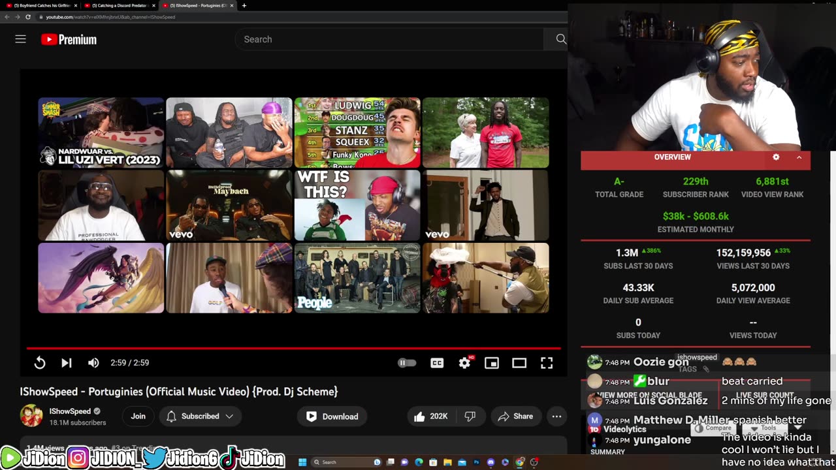Open Microsoft Edge from taskbar
The height and width of the screenshot is (470, 836).
[419, 462]
